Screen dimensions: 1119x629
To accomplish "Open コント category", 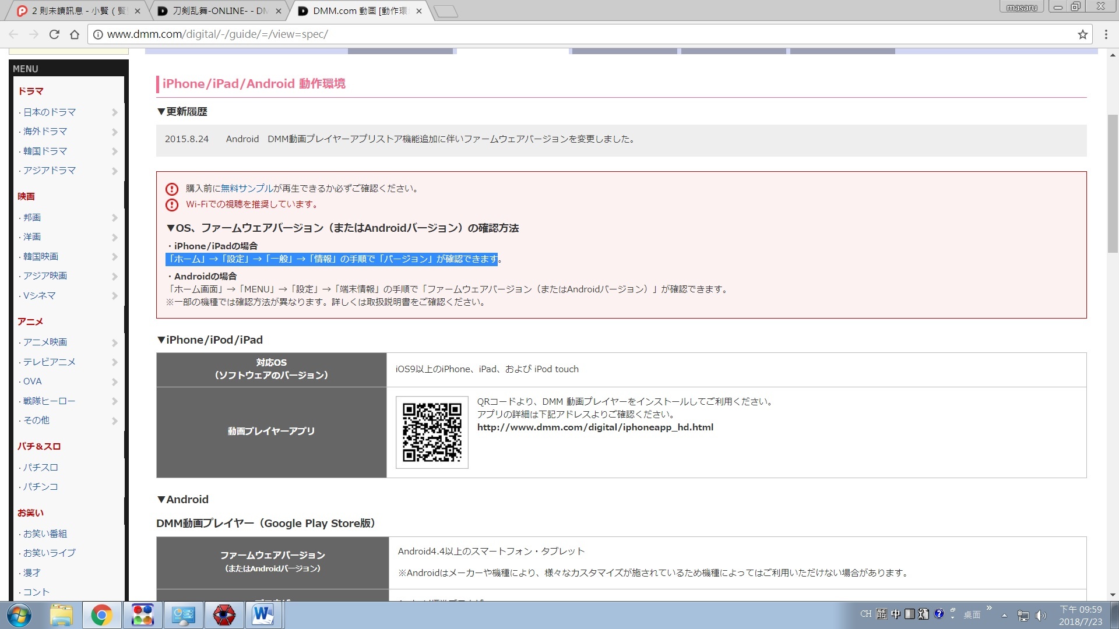I will (36, 592).
